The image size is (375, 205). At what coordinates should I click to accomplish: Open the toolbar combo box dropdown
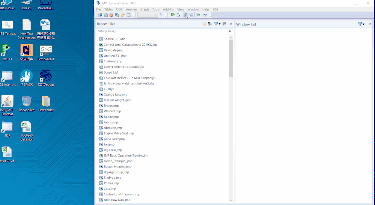155,15
